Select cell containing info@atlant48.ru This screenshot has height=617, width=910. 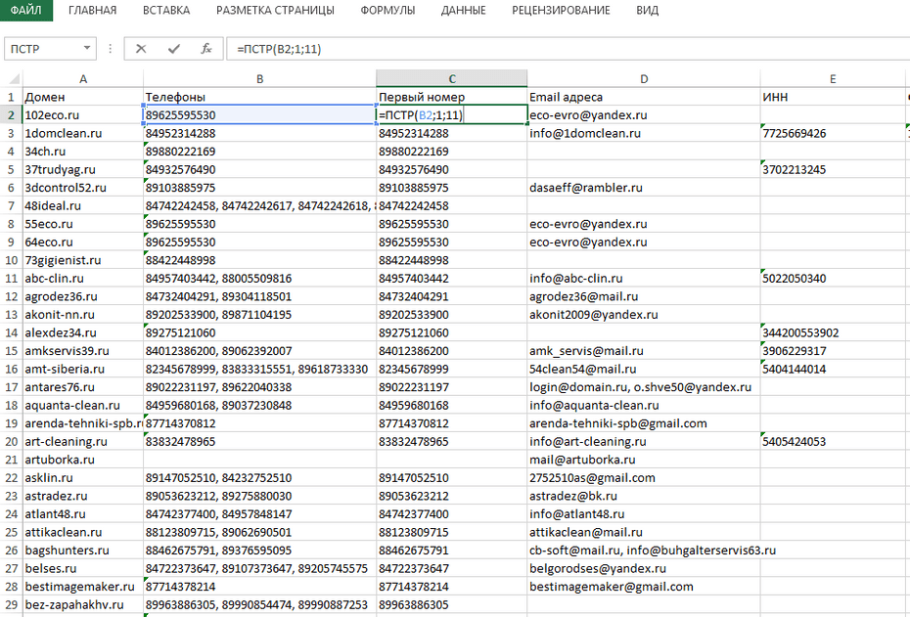[x=644, y=513]
